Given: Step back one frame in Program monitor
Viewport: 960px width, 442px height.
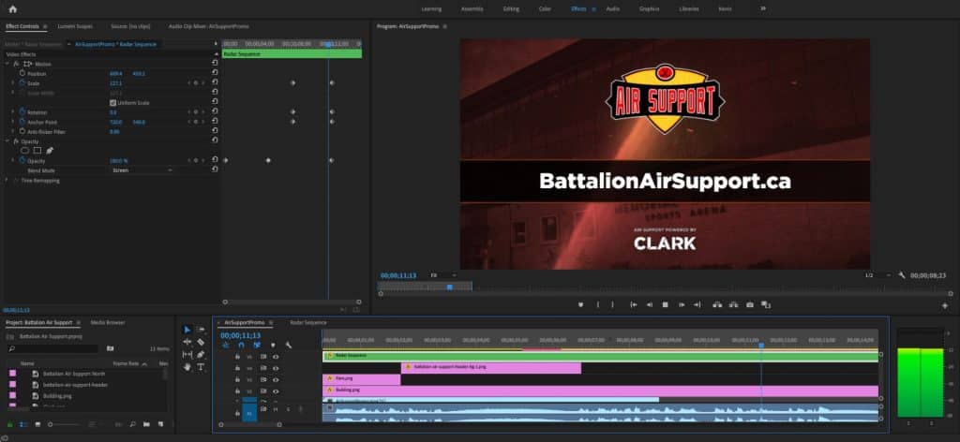Looking at the screenshot, I should tap(649, 304).
